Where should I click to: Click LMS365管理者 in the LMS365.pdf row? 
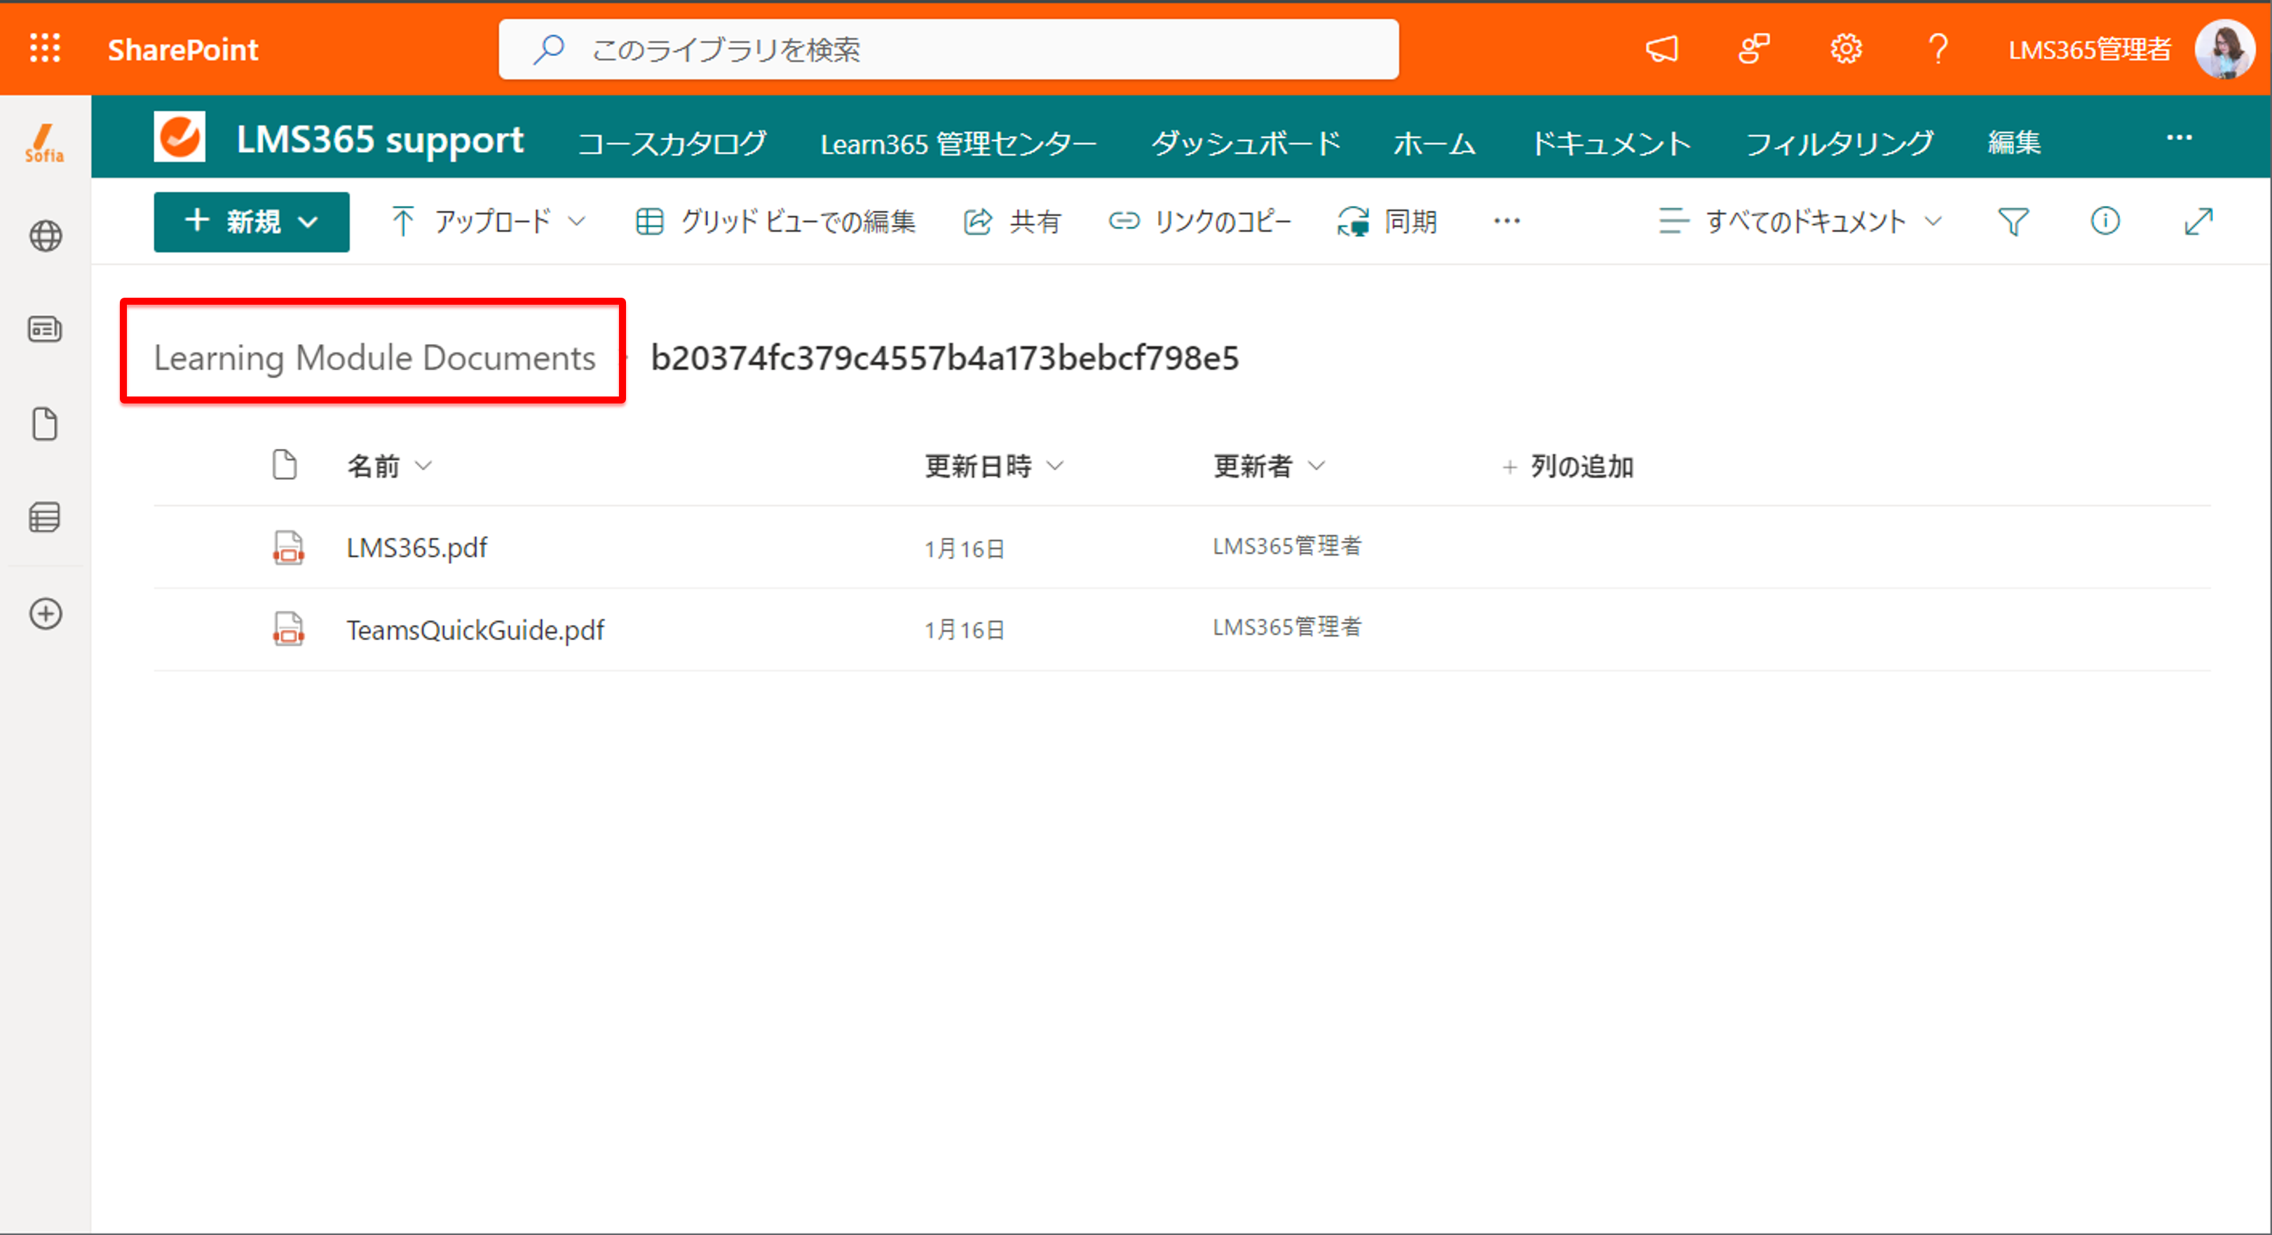point(1287,546)
